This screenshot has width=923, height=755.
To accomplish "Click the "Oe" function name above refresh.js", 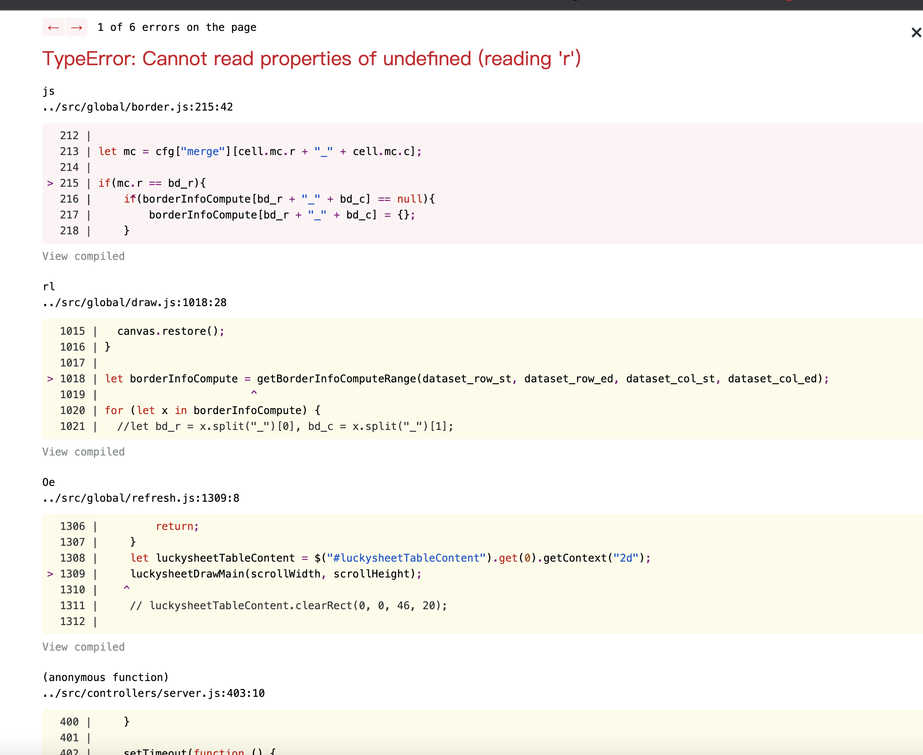I will tap(48, 482).
